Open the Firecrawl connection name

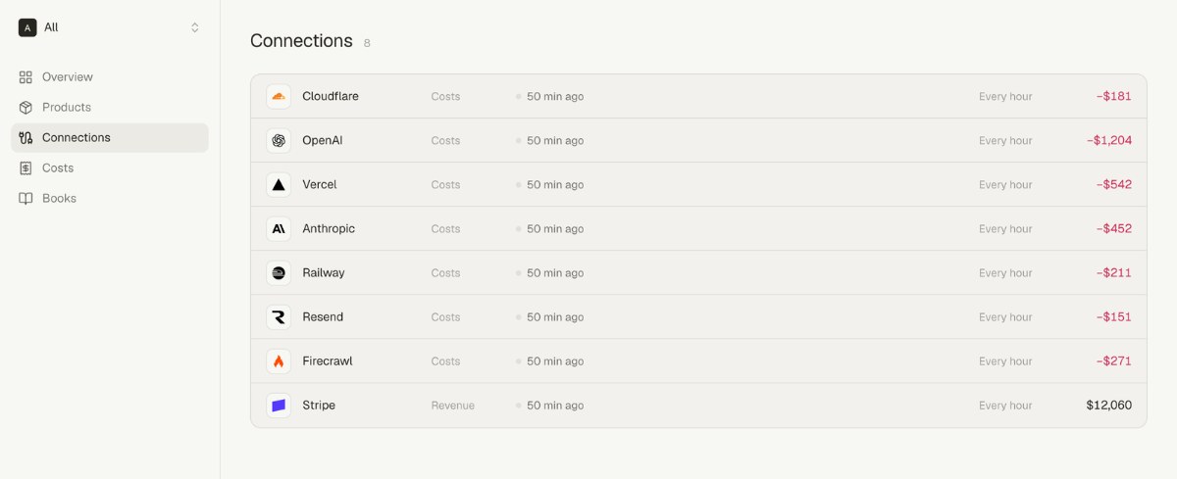point(328,360)
